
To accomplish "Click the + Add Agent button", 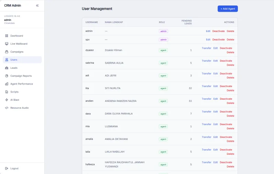I will coord(228,9).
